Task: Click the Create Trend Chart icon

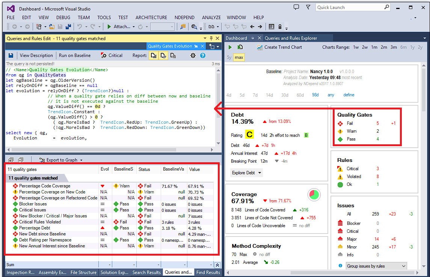Action: tap(260, 47)
